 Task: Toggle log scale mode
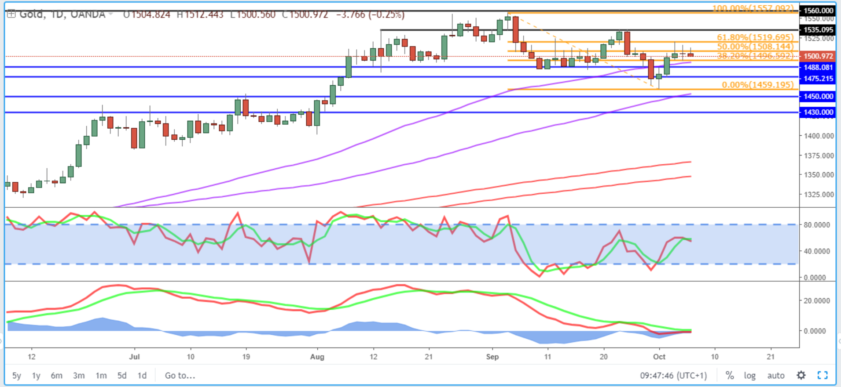(749, 376)
